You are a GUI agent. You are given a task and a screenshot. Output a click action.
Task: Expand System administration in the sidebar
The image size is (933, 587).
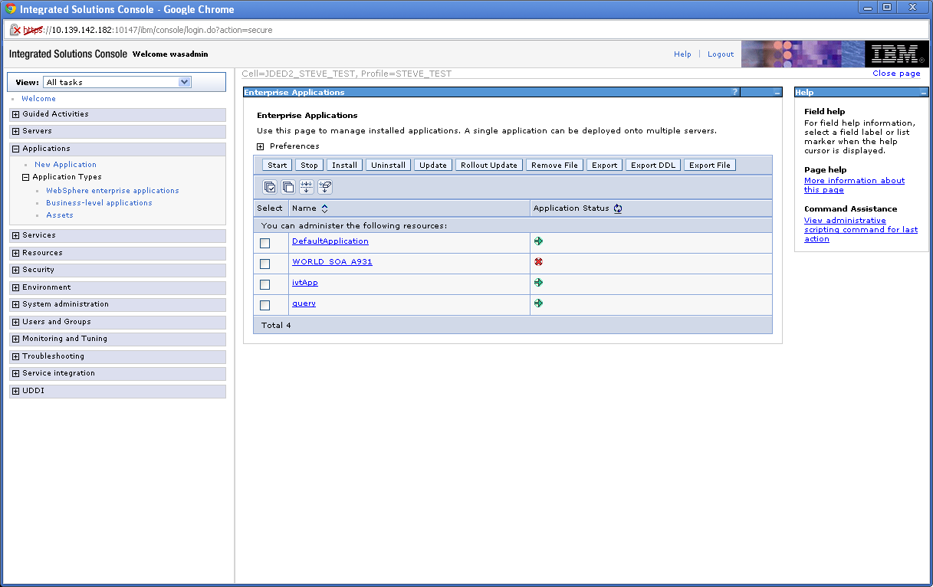[x=15, y=305]
